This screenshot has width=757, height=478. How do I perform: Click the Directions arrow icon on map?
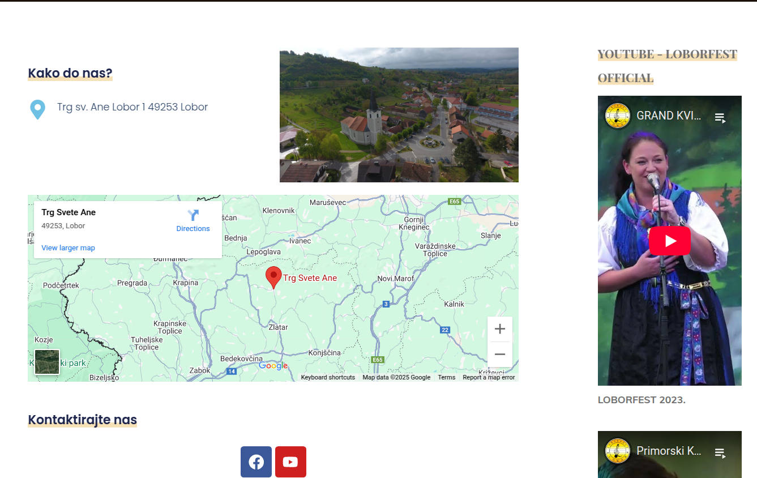point(193,215)
